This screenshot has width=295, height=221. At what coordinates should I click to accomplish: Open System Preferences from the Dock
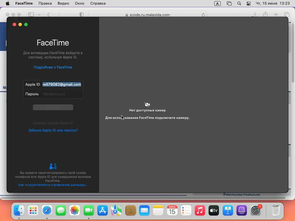click(x=256, y=210)
